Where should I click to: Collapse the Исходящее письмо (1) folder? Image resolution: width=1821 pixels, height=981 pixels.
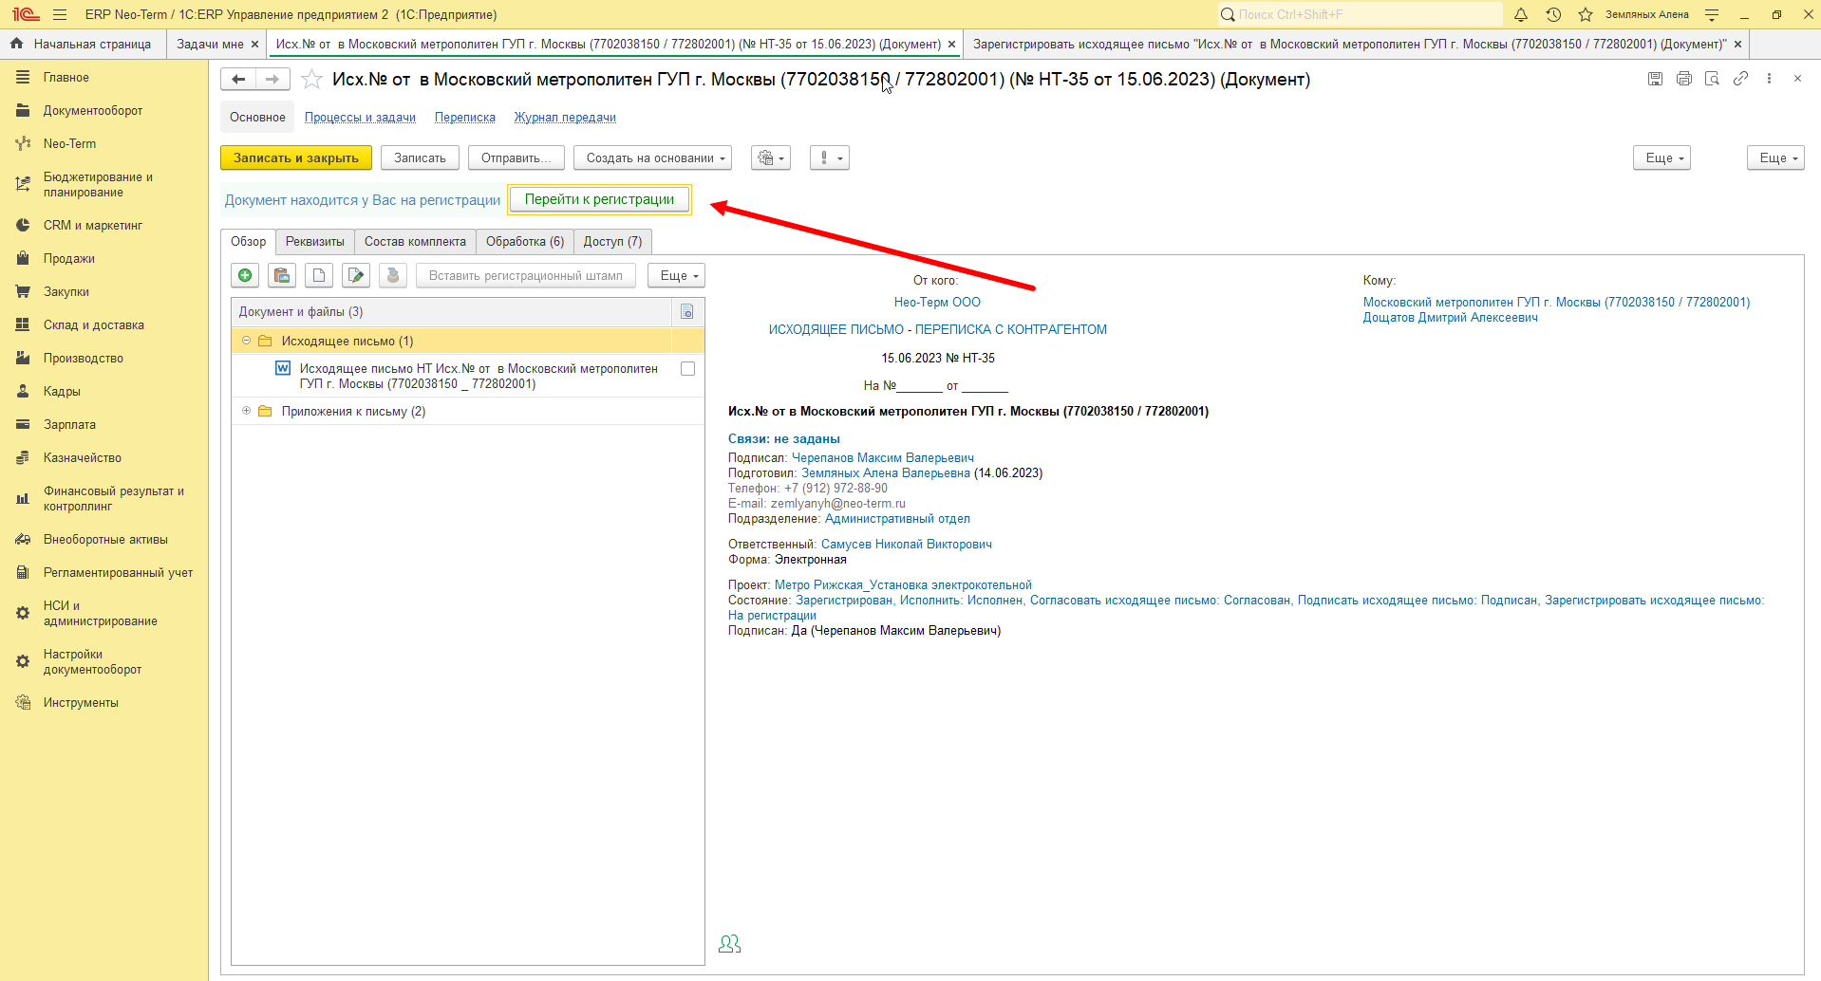246,341
